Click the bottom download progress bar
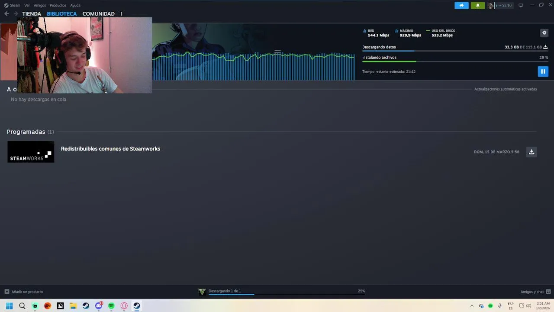The width and height of the screenshot is (554, 312). tap(287, 294)
